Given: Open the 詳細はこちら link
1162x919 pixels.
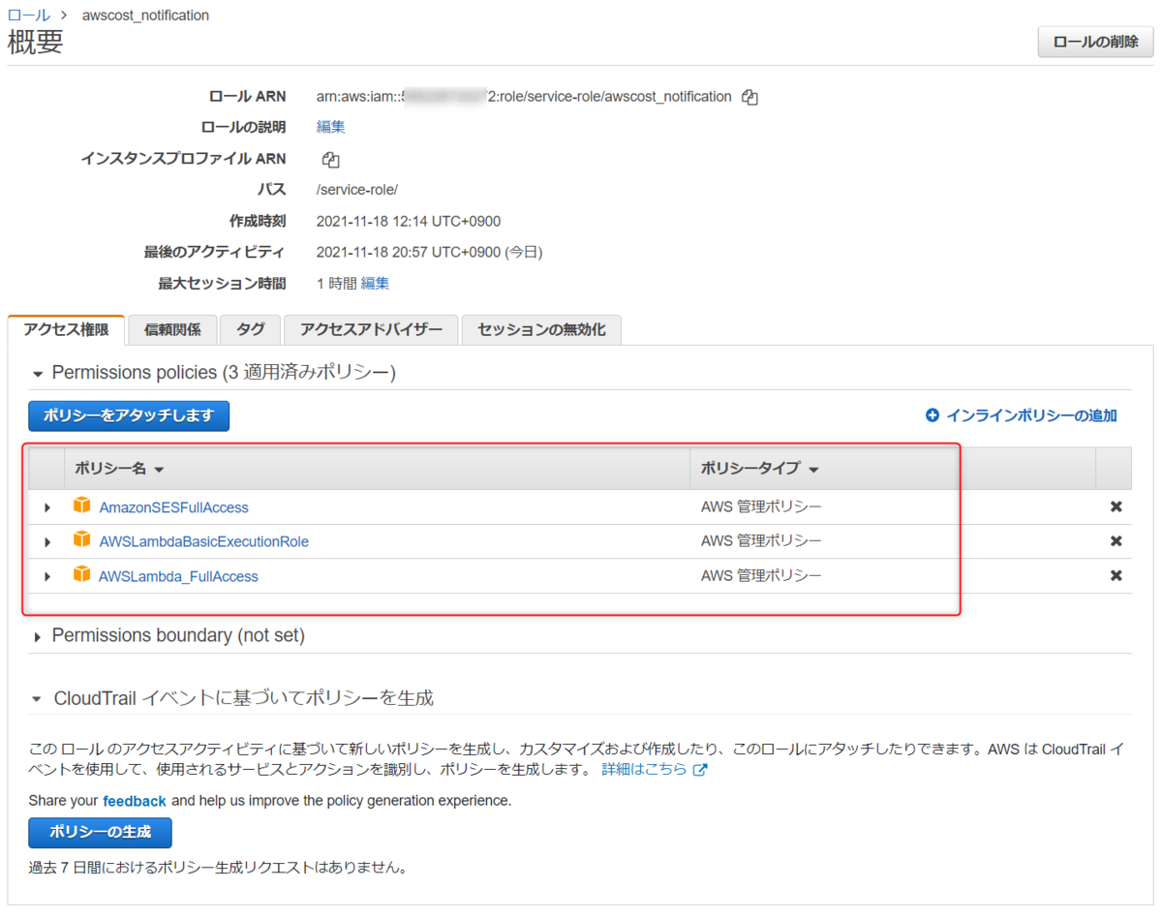Looking at the screenshot, I should (x=644, y=770).
